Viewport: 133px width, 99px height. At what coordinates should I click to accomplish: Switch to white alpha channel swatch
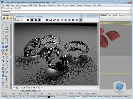(x=43, y=20)
